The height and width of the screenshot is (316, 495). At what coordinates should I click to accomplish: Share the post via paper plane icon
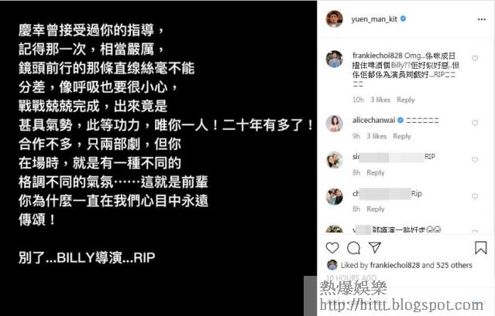375,248
